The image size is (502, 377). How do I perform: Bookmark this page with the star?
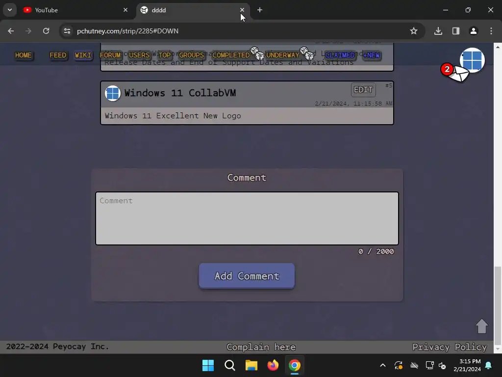click(414, 31)
